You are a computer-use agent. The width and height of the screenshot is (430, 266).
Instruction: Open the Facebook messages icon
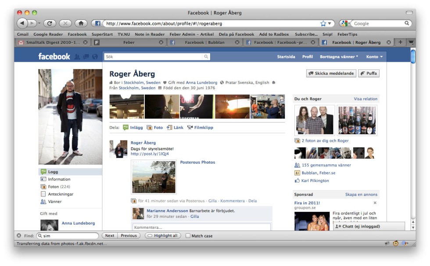[86, 56]
